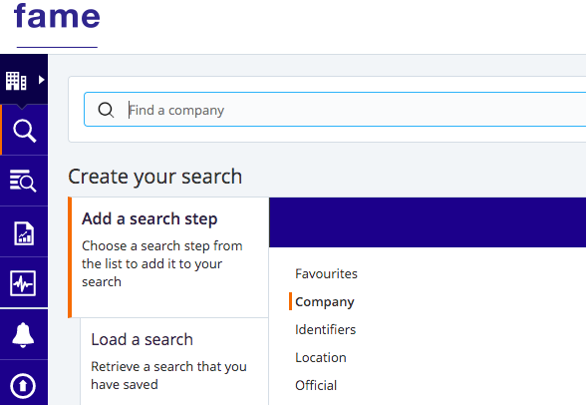Click the magnifier inside Find a company box
The image size is (586, 405).
[x=106, y=110]
